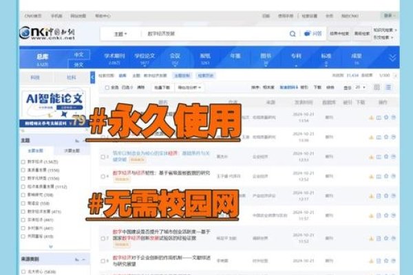The width and height of the screenshot is (413, 275).
Task: Collapse the 来源类别 filter section
Action: click(84, 260)
